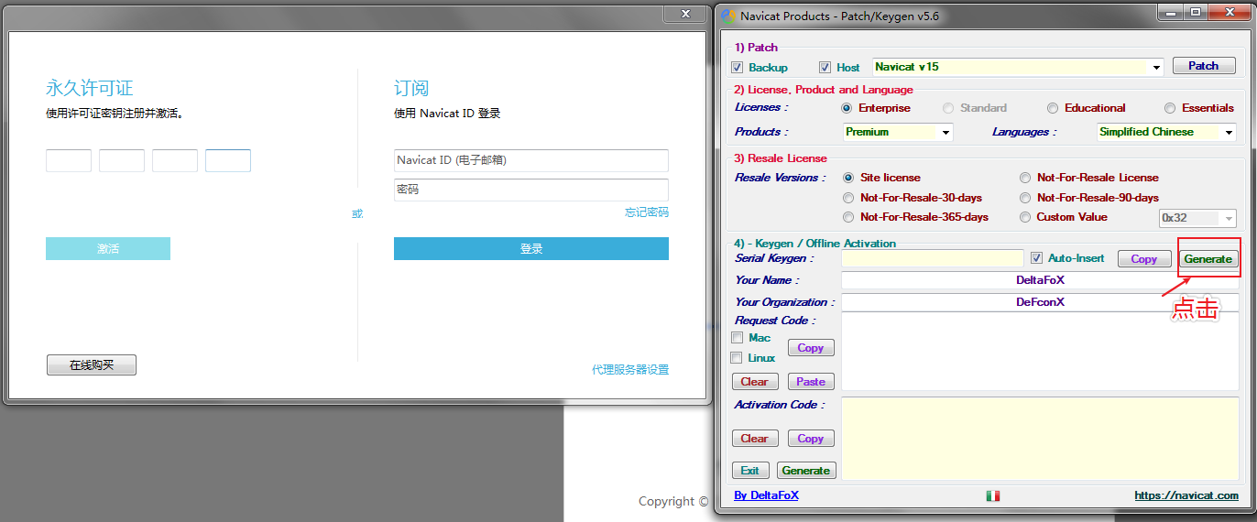Click Clear under the Request Code label
Screen dimensions: 1257x522
pos(755,382)
